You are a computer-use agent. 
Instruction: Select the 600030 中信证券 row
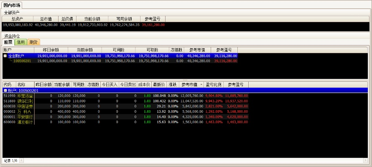click(x=125, y=106)
